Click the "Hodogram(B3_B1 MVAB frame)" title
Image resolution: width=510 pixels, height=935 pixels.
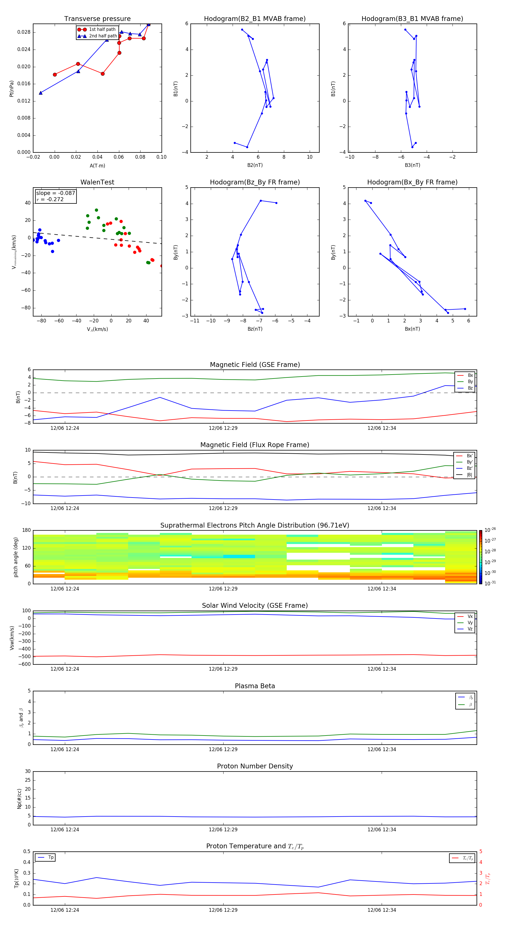coord(412,19)
